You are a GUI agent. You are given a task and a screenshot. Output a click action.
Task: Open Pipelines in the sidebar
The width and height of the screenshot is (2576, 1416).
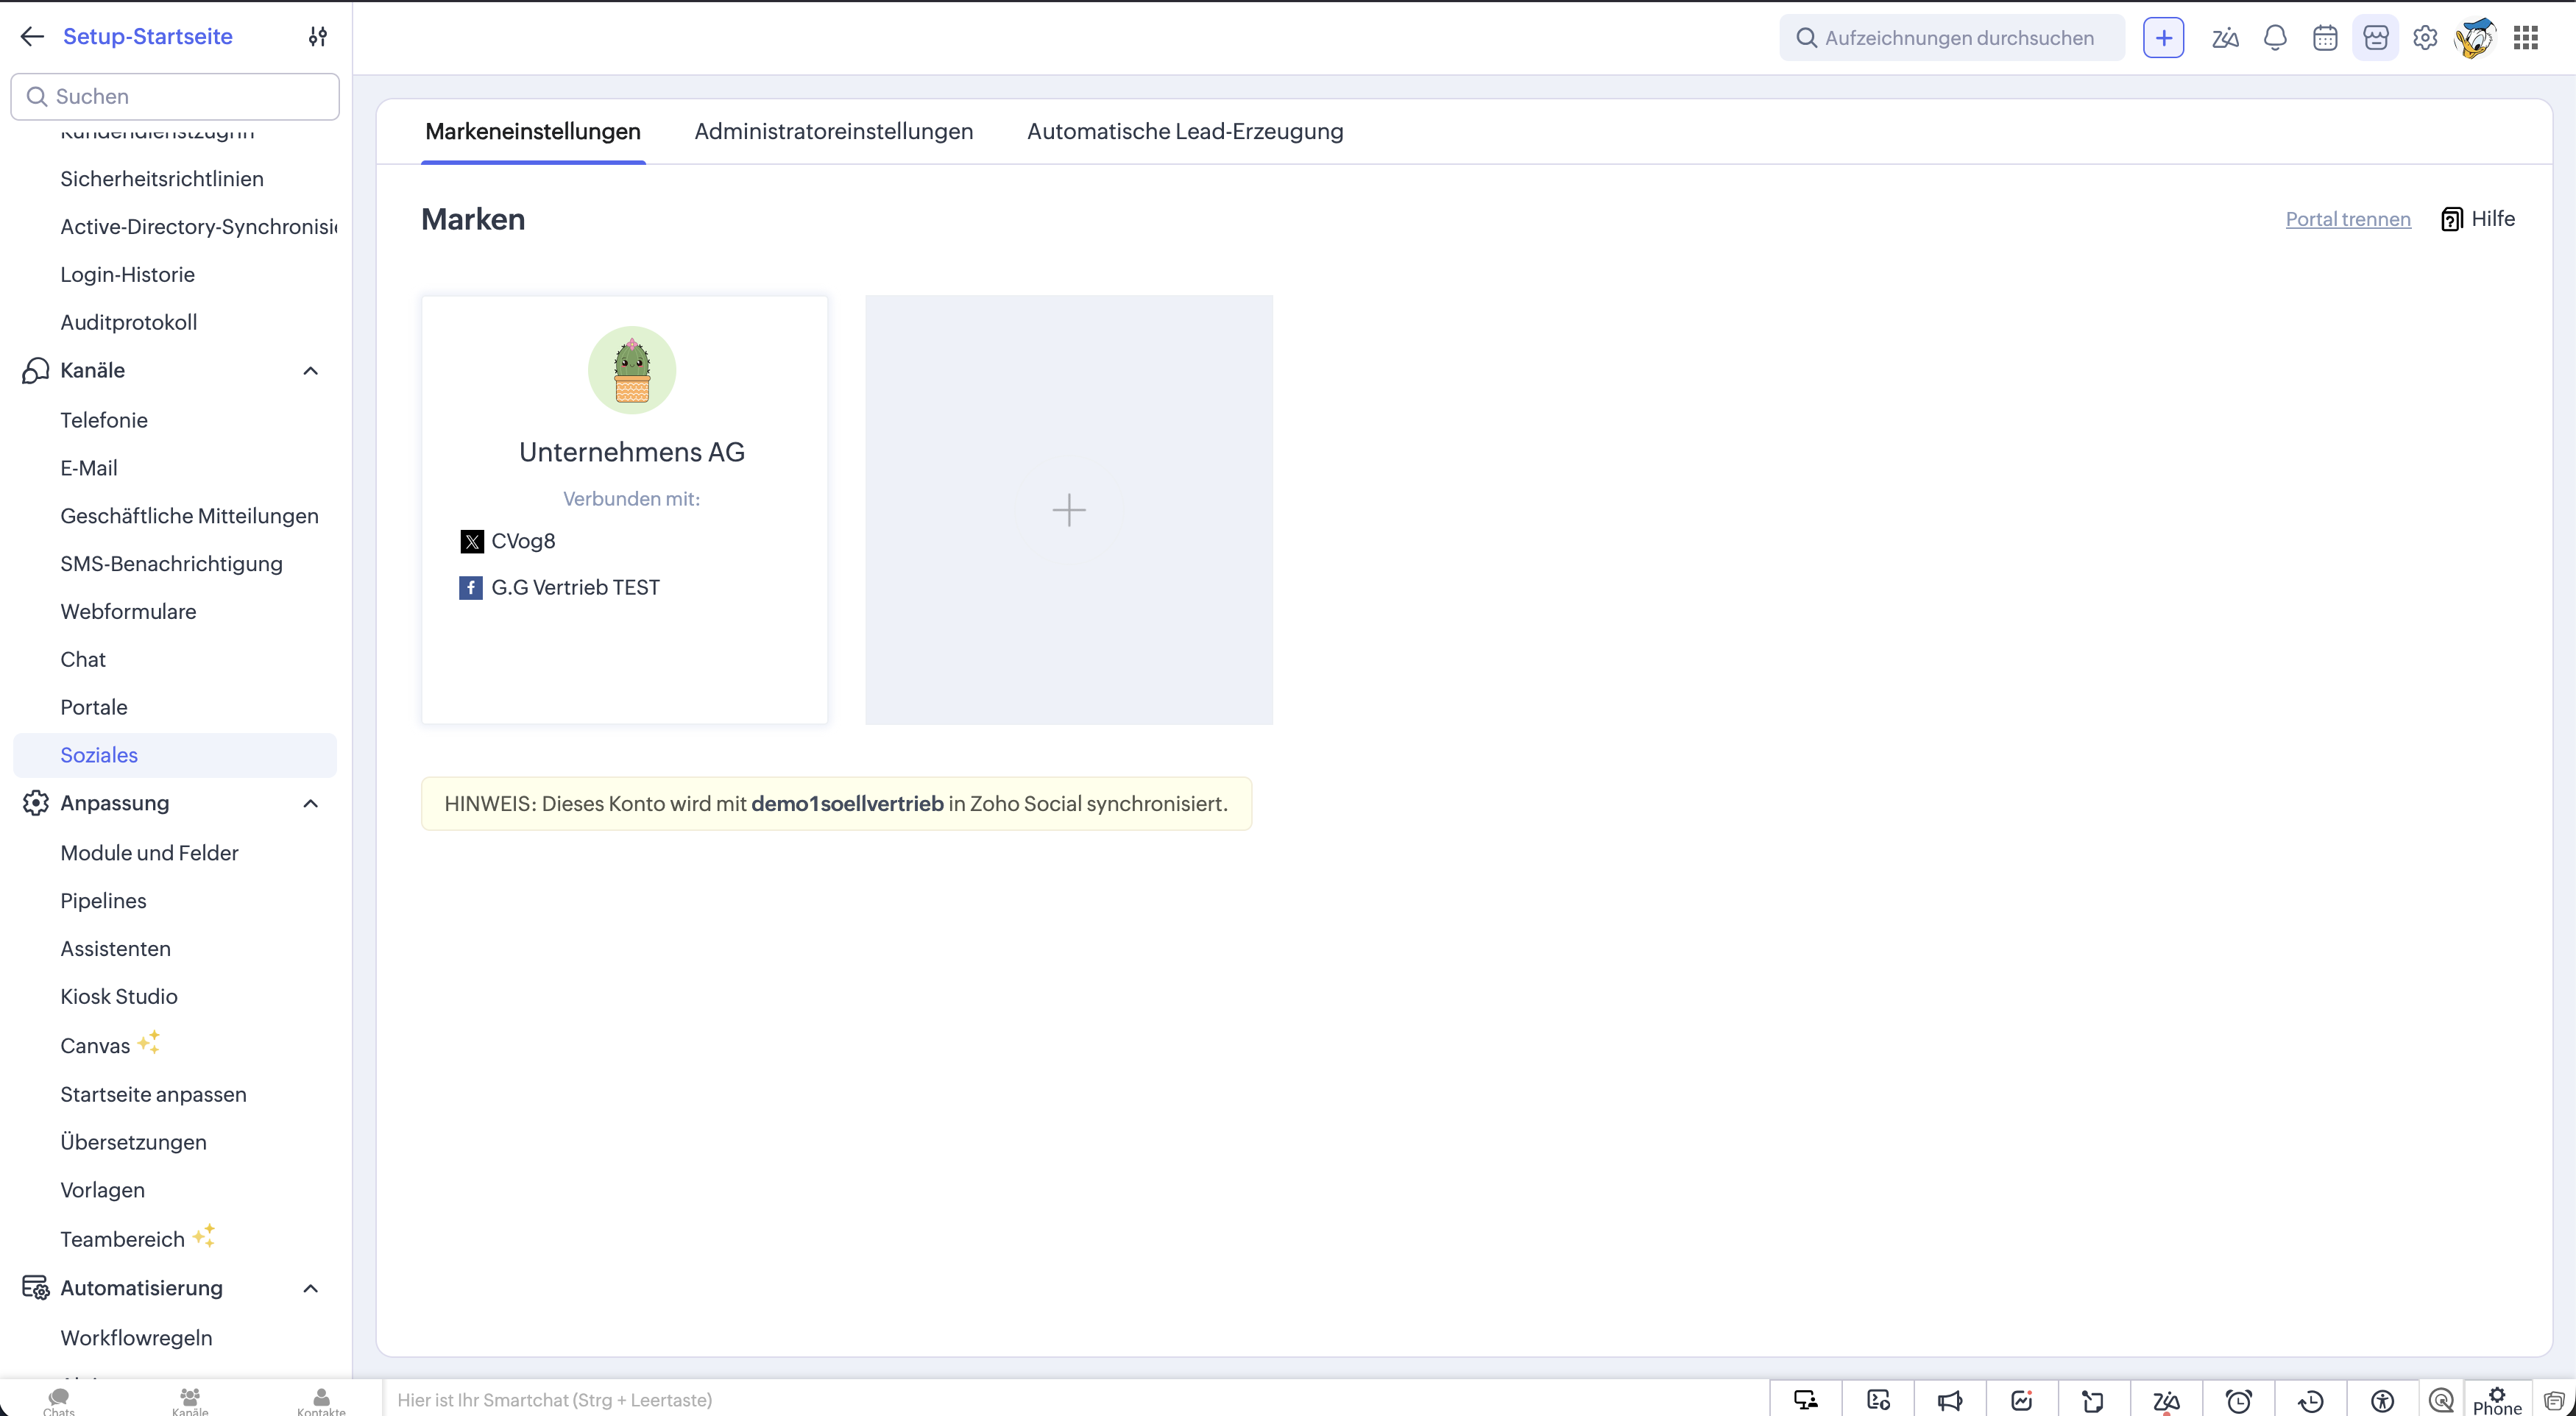point(103,901)
